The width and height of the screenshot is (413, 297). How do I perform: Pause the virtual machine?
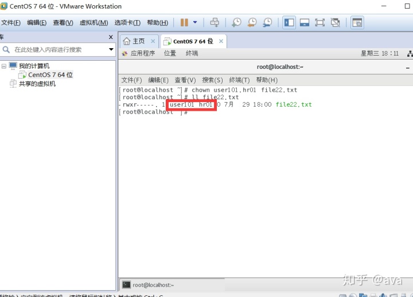coord(184,22)
